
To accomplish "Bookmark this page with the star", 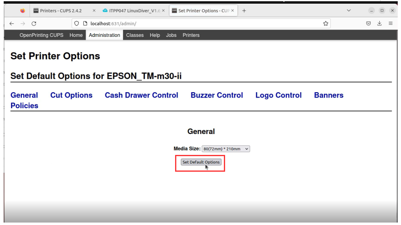I will [326, 23].
